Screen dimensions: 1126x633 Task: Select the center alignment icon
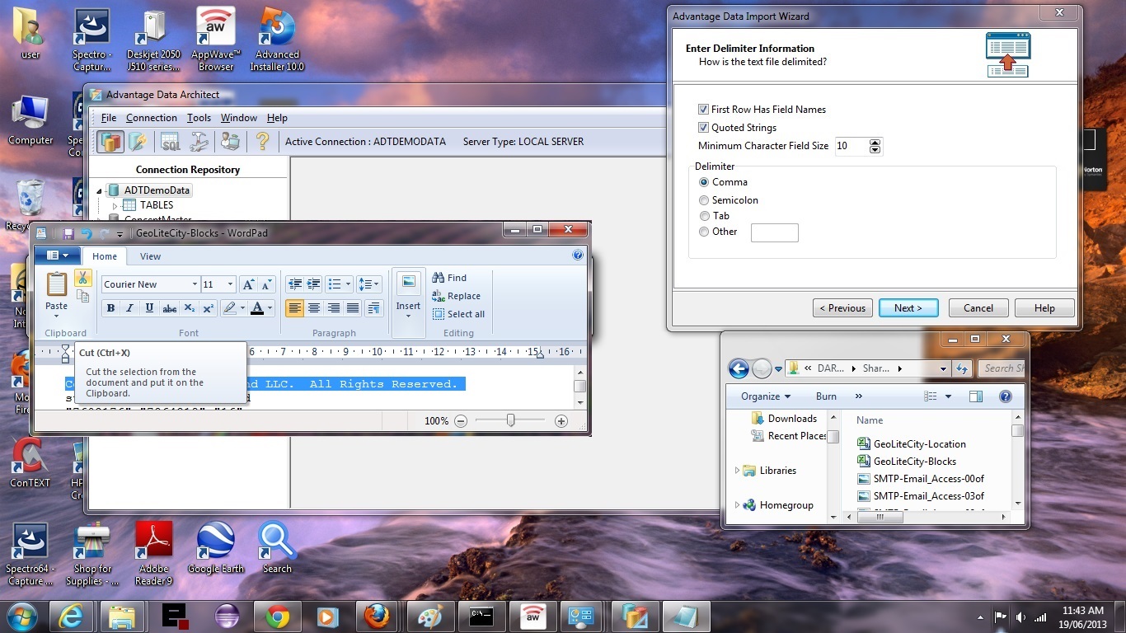[x=314, y=308]
